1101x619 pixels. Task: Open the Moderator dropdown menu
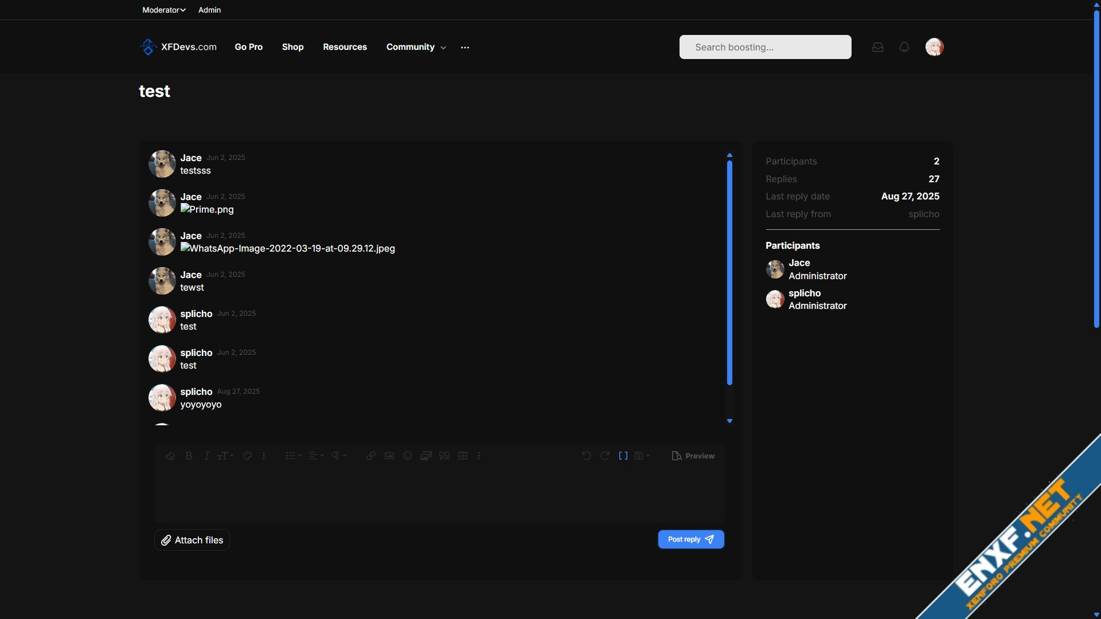tap(164, 10)
